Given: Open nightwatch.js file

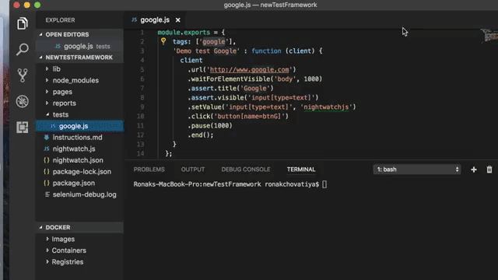Looking at the screenshot, I should tap(79, 149).
